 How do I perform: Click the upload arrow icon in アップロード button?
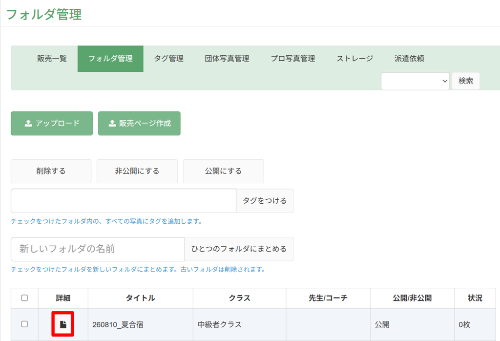coord(28,123)
